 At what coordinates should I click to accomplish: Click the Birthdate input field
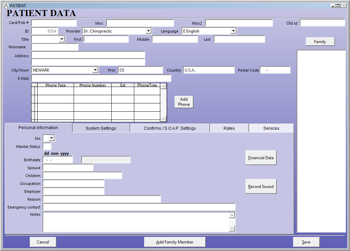click(58, 160)
